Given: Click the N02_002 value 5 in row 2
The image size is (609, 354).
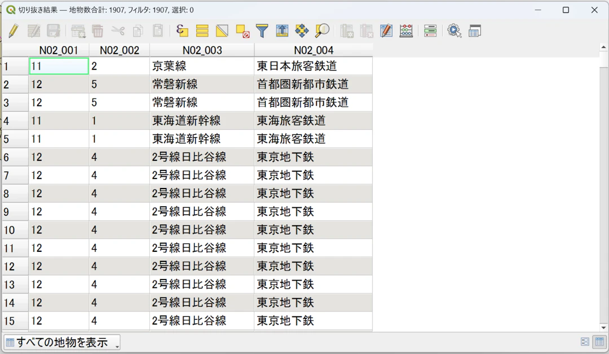Looking at the screenshot, I should (119, 85).
